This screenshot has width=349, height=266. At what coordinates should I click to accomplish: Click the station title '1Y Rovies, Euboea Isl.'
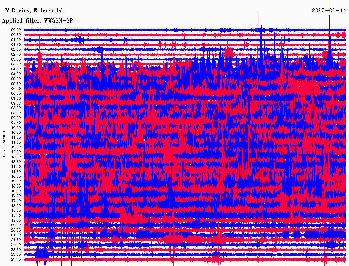33,11
